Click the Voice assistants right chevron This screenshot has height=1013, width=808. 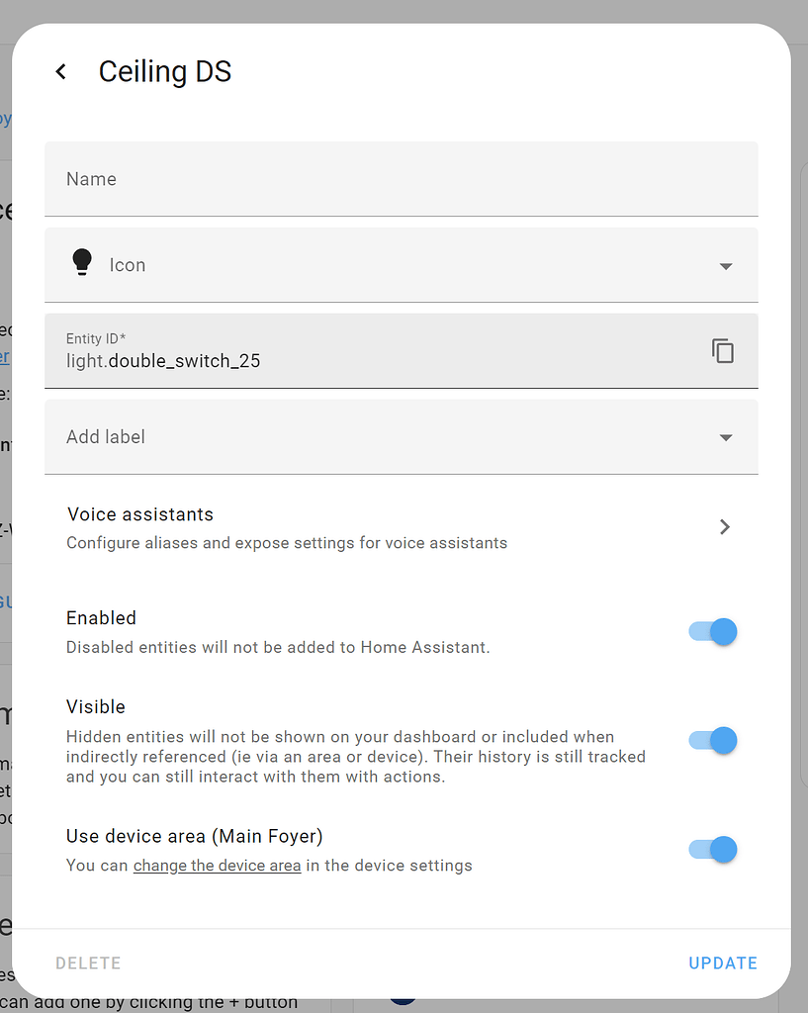pos(725,527)
